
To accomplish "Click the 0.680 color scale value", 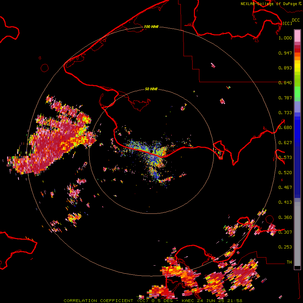I will [285, 128].
